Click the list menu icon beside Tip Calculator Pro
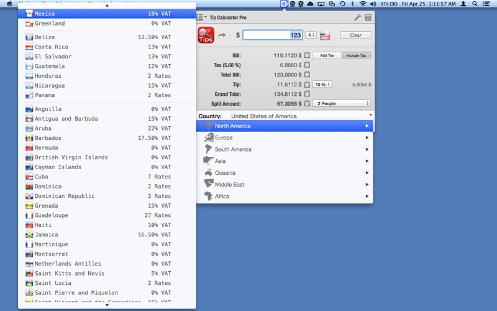The image size is (497, 311). pyautogui.click(x=201, y=17)
